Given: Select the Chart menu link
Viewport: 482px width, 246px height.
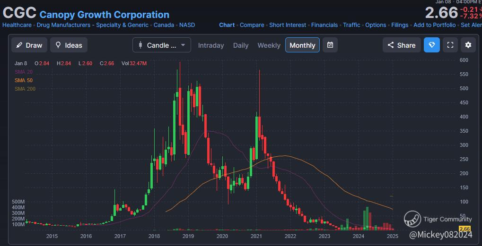Looking at the screenshot, I should pos(227,25).
